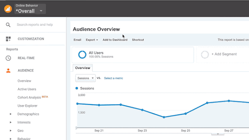Click the empty Add Segment circle
This screenshot has height=140, width=249.
pyautogui.click(x=205, y=54)
